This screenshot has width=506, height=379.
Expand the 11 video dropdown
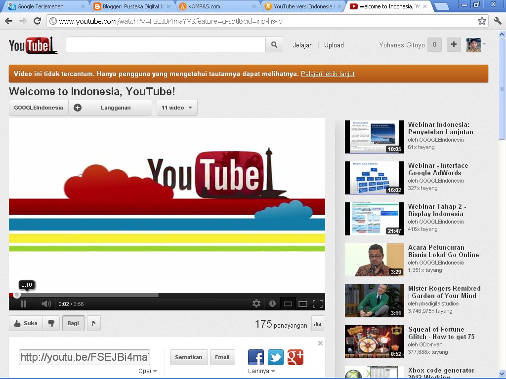tap(177, 108)
